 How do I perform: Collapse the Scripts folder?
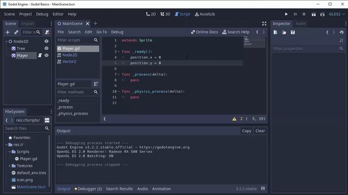pyautogui.click(x=10, y=152)
